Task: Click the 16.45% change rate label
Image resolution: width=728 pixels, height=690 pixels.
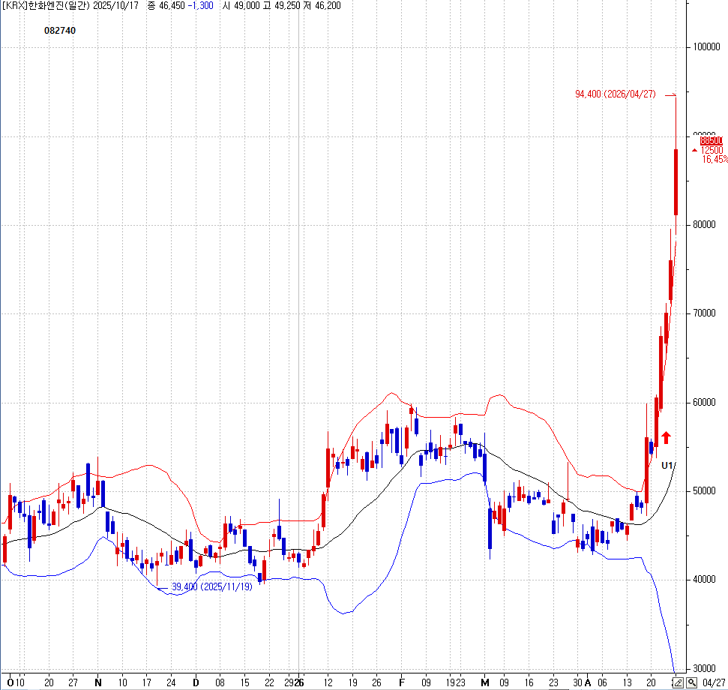Action: point(715,159)
